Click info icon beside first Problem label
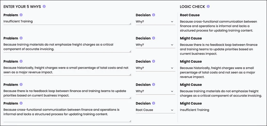Image resolution: width=267 pixels, height=126 pixels. (x=21, y=15)
